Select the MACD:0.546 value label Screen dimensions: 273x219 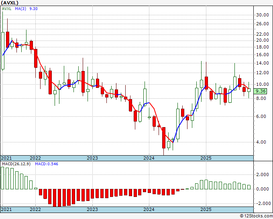[x=47, y=164]
